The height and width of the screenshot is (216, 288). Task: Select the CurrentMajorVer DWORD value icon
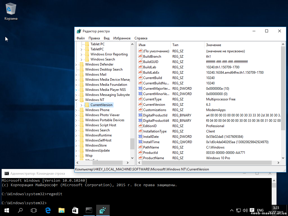tap(140, 88)
